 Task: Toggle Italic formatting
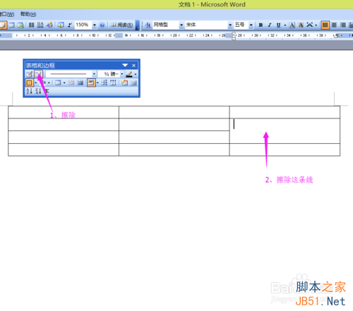point(270,25)
